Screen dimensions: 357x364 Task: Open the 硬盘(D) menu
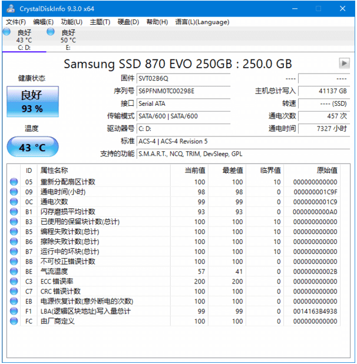pyautogui.click(x=128, y=22)
